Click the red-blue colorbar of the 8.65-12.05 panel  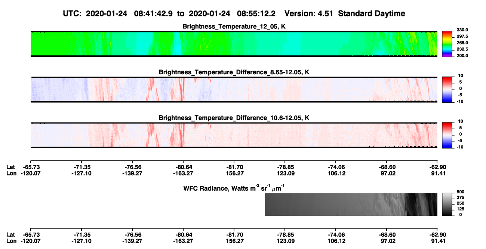point(447,90)
